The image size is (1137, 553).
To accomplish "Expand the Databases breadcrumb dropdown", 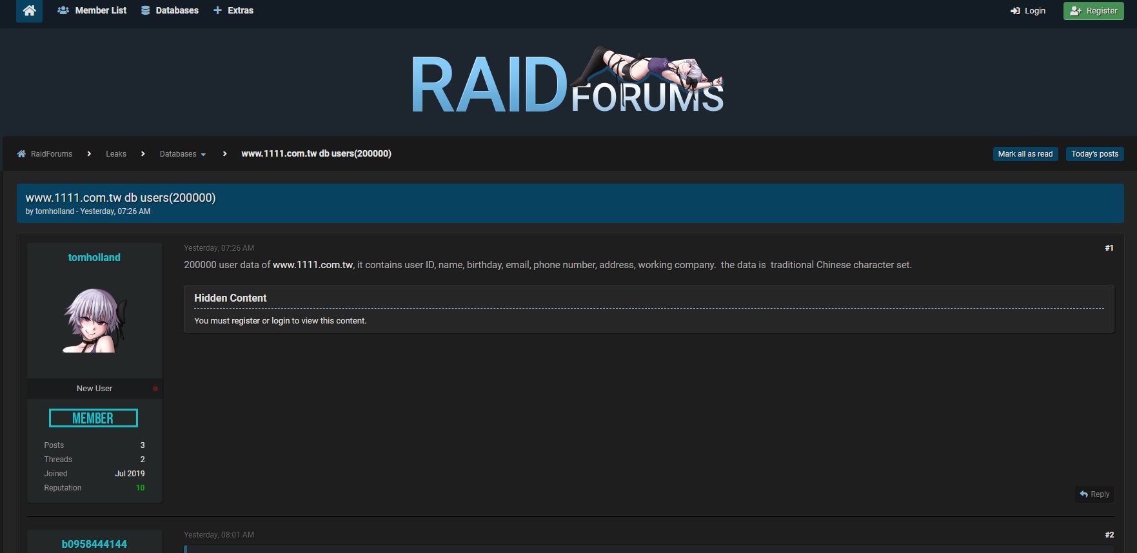I will click(x=183, y=154).
